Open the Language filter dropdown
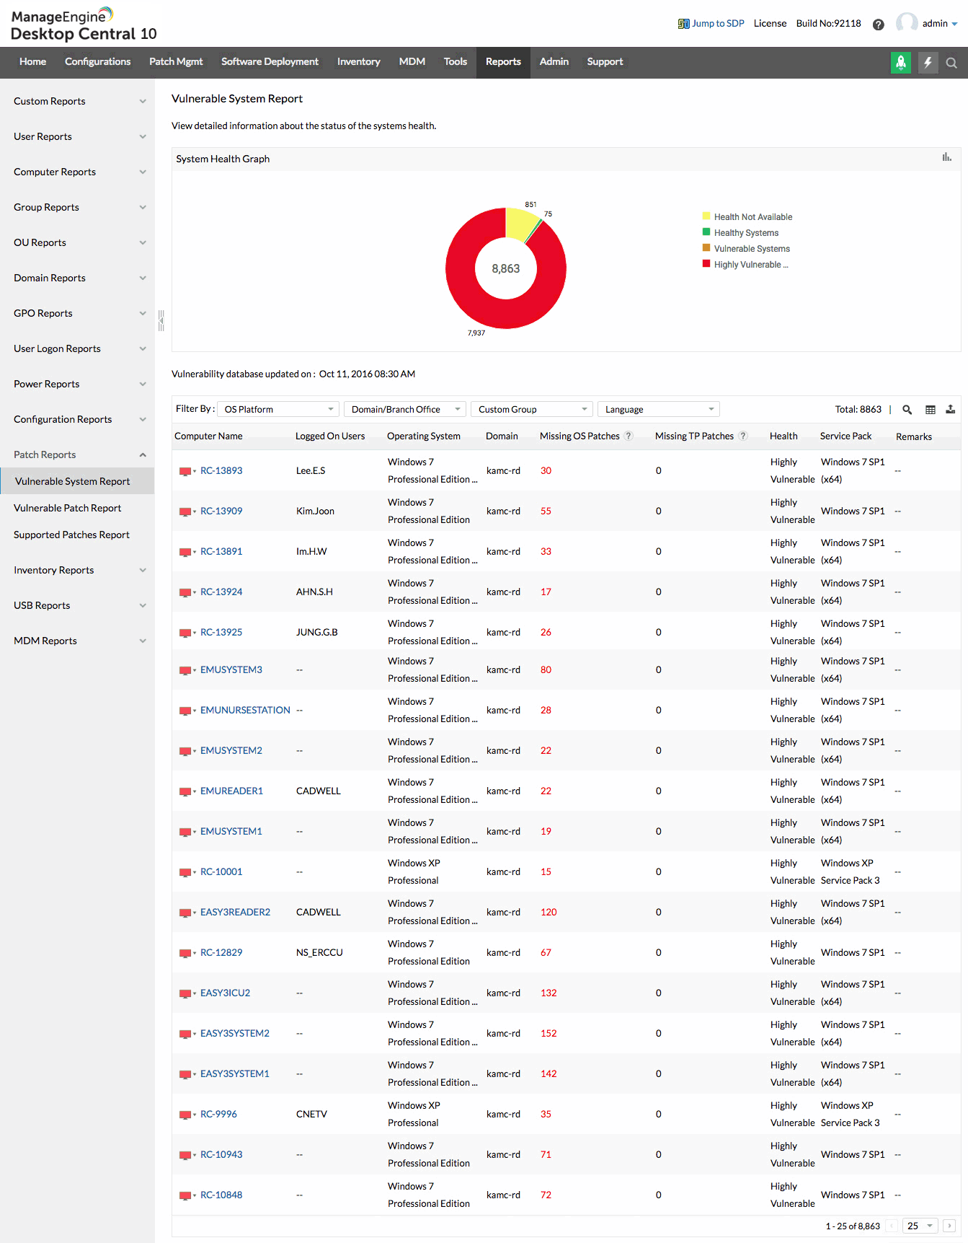 659,409
